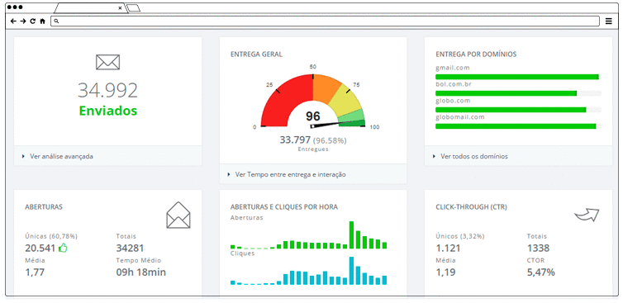Screen dimensions: 623x303
Task: Click the browser forward arrow
Action: pyautogui.click(x=23, y=21)
